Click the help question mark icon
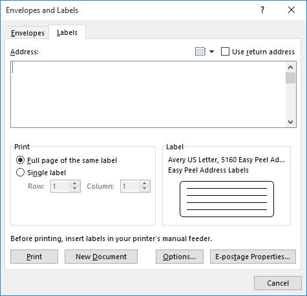This screenshot has width=307, height=296. tap(262, 10)
